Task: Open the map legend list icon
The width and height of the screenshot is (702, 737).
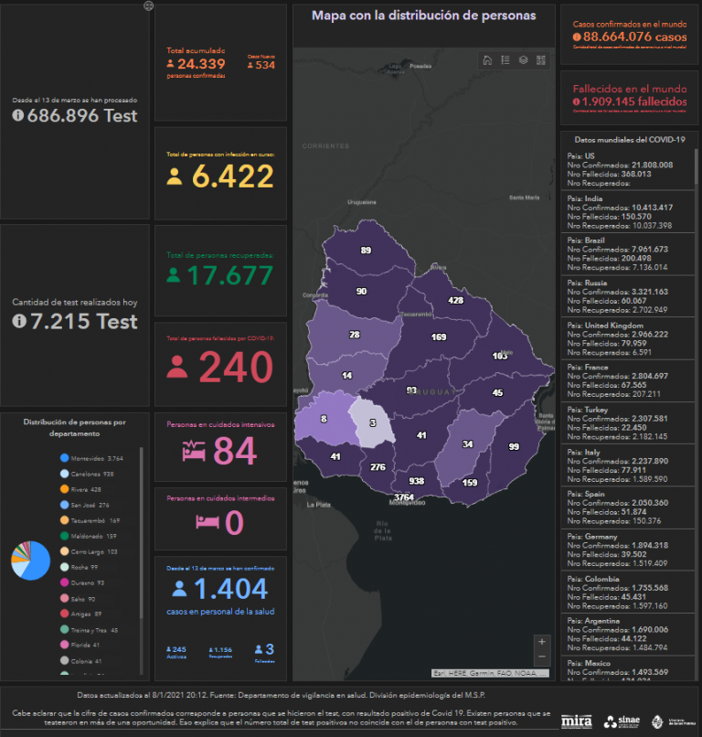Action: pos(505,60)
